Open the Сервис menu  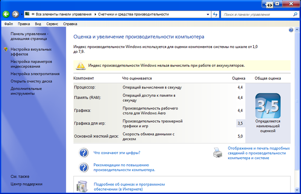[52, 24]
